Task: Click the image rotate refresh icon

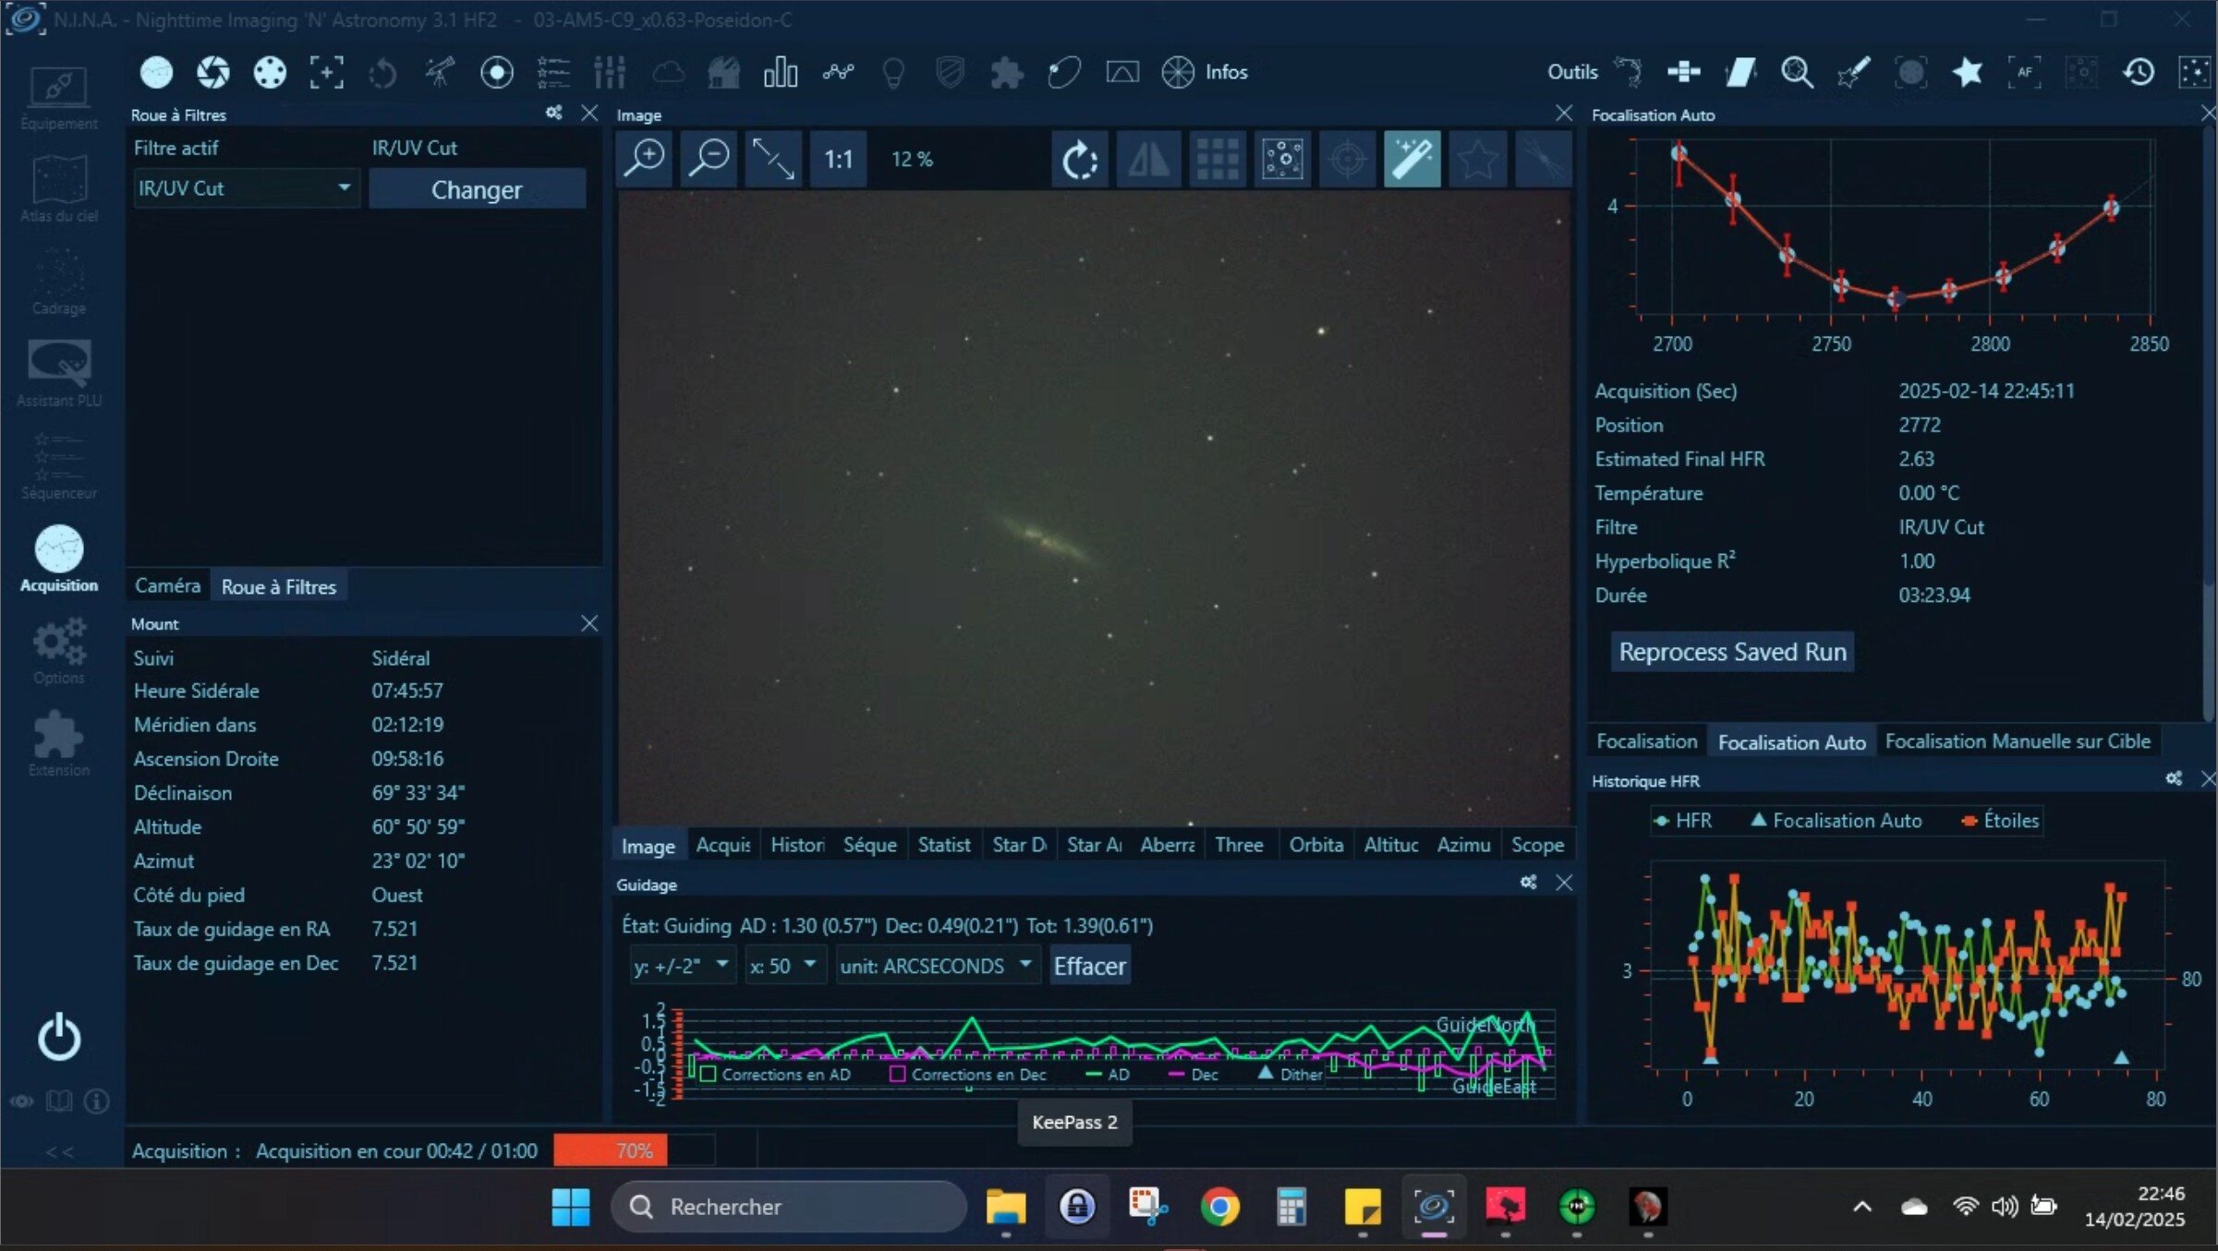Action: click(1079, 160)
